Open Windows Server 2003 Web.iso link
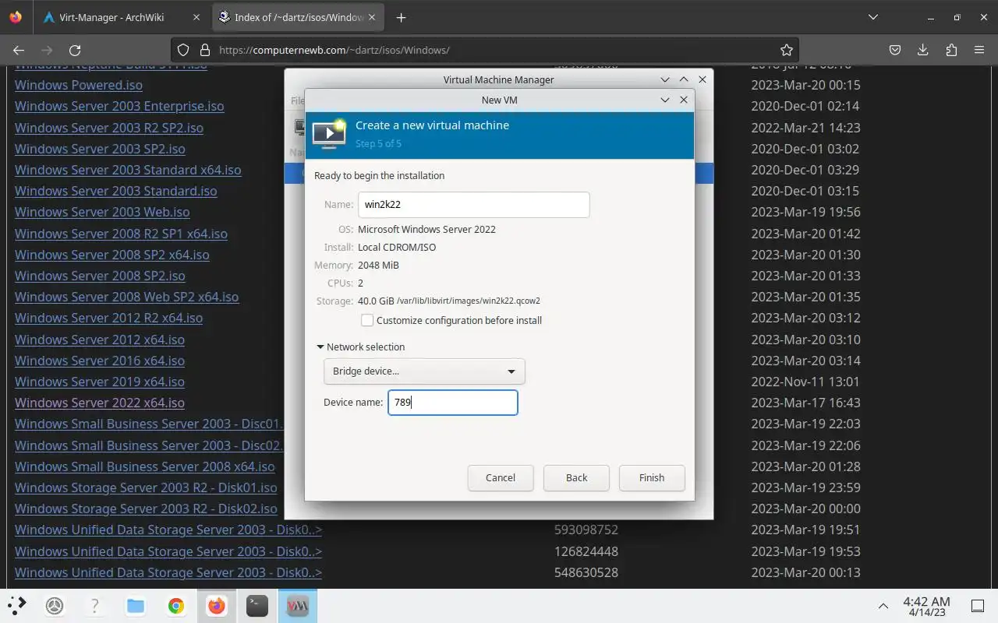This screenshot has width=998, height=623. click(x=102, y=212)
